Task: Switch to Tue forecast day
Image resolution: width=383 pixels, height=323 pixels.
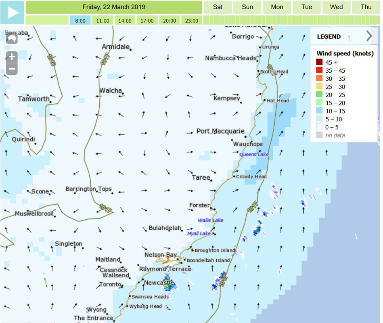Action: 307,7
